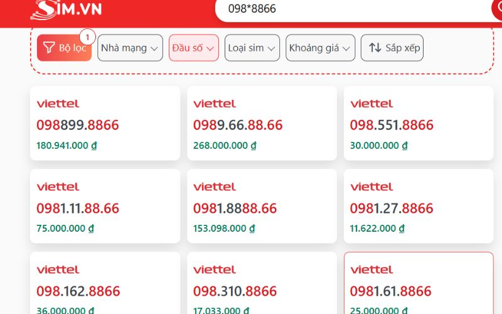Click the chevron arrow beside Đầu số
This screenshot has height=314, width=502.
[210, 49]
